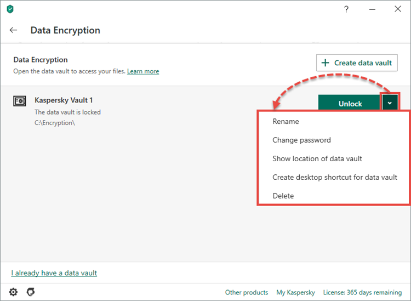The image size is (411, 301).
Task: Choose Rename from the vault menu
Action: (286, 122)
